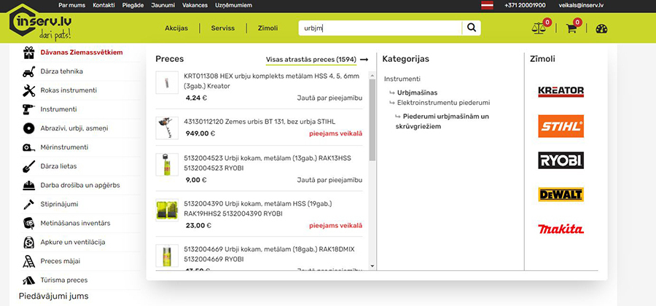Select the STIHL brand logo
This screenshot has height=306, width=656.
(561, 126)
